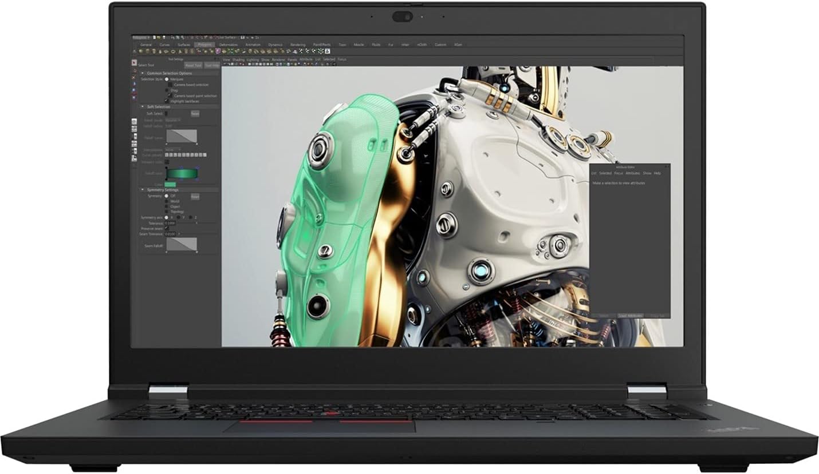
Task: Click the Reset Tool button
Action: point(193,64)
